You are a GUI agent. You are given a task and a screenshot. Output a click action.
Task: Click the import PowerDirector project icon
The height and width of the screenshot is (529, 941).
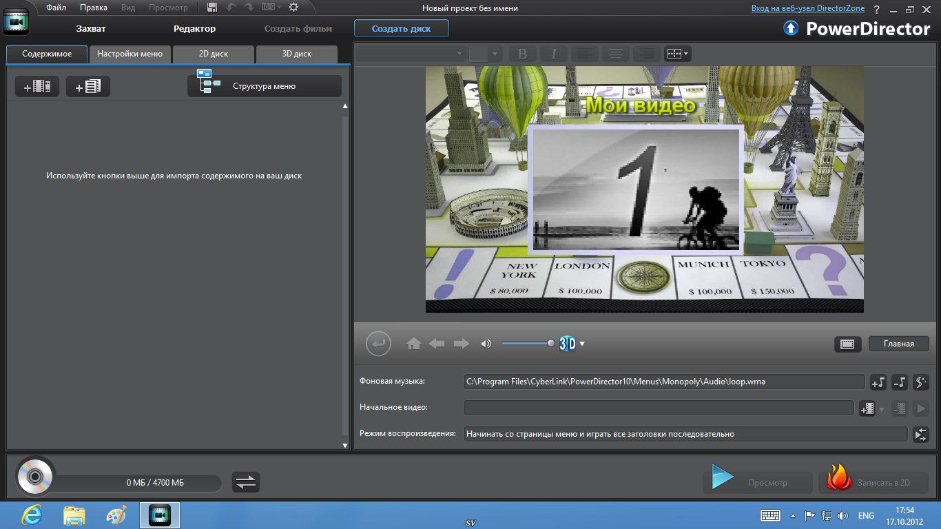[88, 86]
